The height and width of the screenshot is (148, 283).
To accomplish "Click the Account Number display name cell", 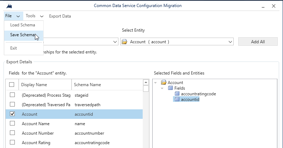I will (38, 133).
